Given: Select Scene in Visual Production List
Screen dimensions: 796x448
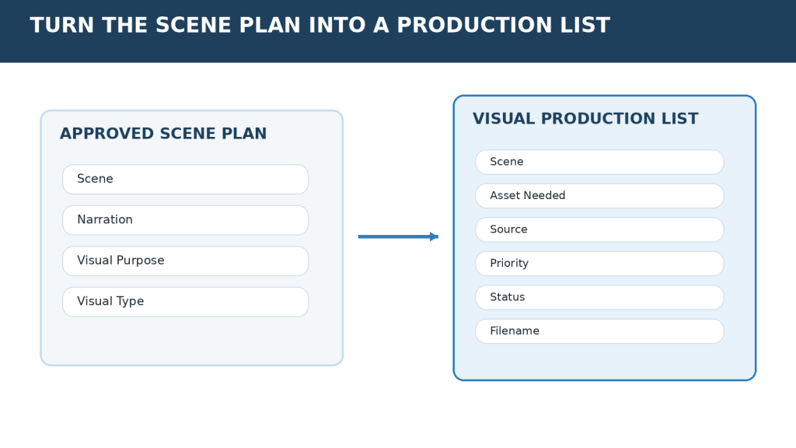Looking at the screenshot, I should pyautogui.click(x=599, y=162).
